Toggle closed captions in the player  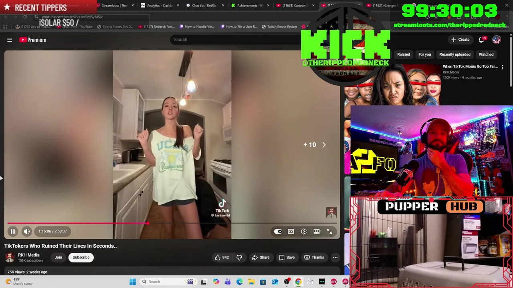coord(291,231)
